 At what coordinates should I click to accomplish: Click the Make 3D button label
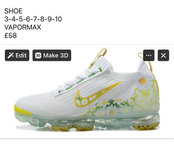point(56,55)
